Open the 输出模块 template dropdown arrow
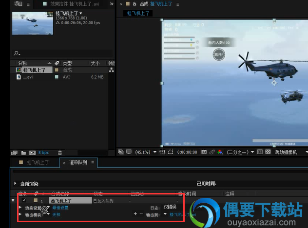 point(48,214)
